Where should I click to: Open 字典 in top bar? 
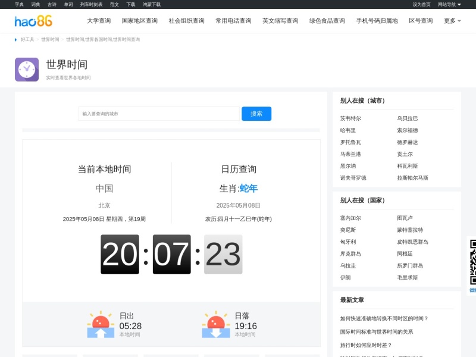[x=19, y=5]
